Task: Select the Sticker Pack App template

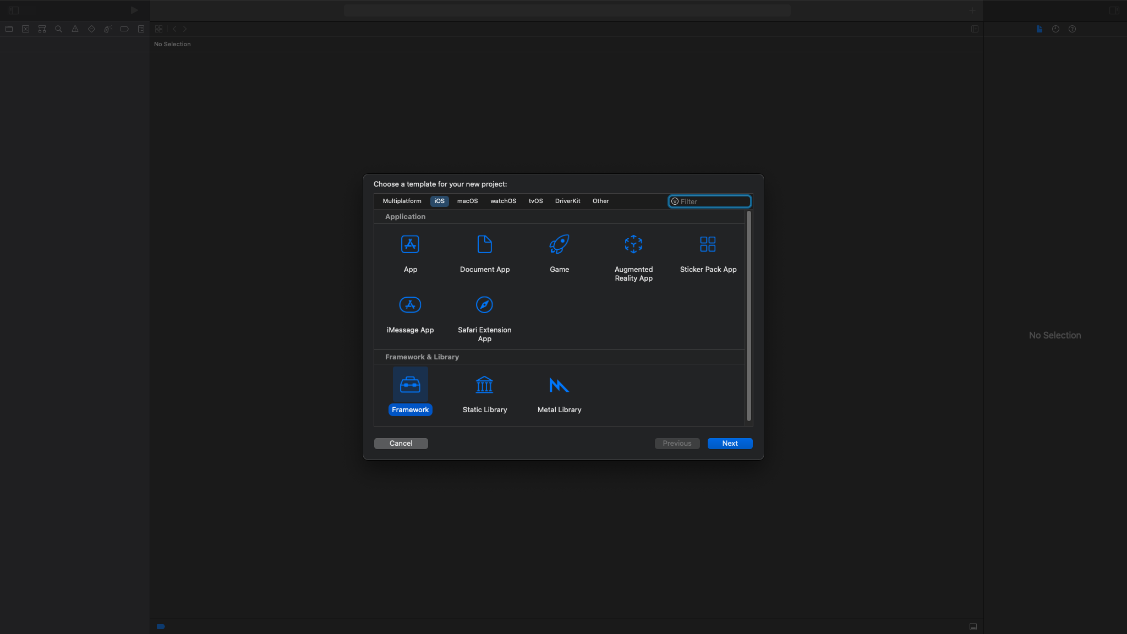Action: pyautogui.click(x=708, y=245)
